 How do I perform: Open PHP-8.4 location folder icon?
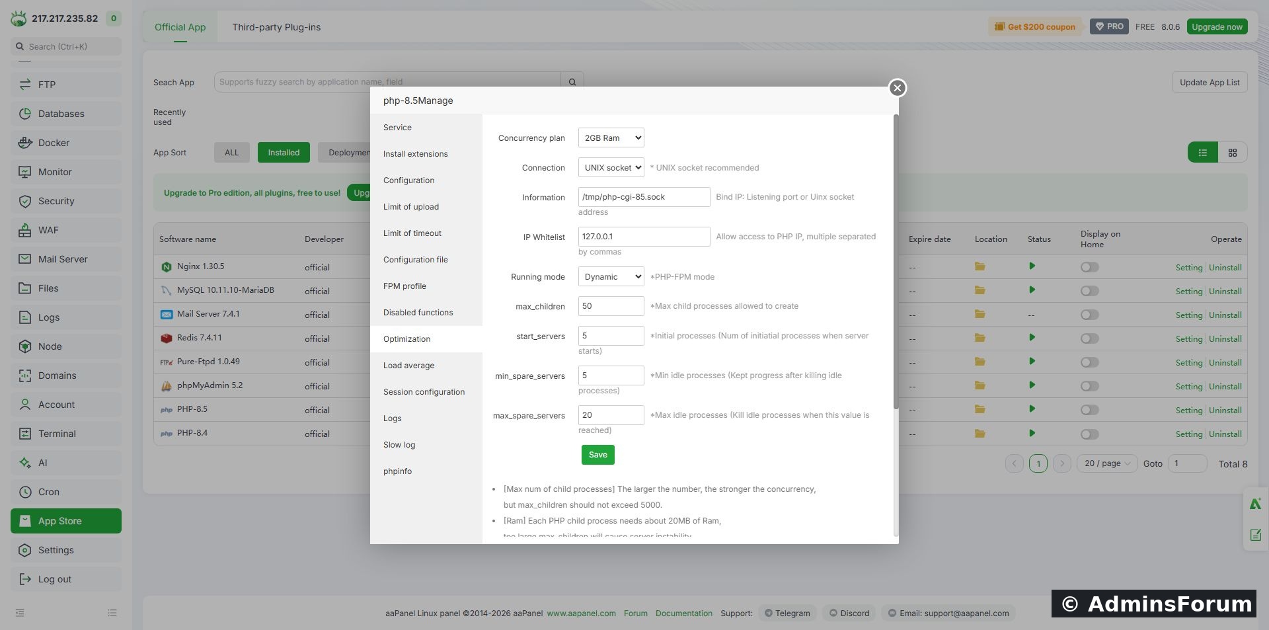click(x=980, y=434)
